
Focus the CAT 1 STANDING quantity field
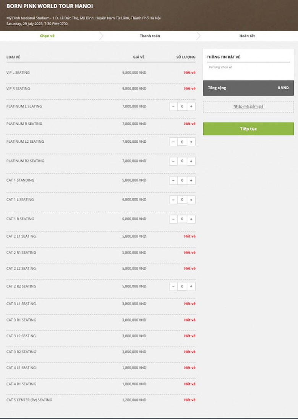[x=182, y=180]
